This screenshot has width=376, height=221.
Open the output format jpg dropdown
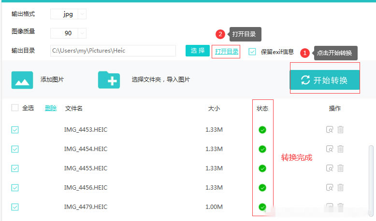pos(82,14)
